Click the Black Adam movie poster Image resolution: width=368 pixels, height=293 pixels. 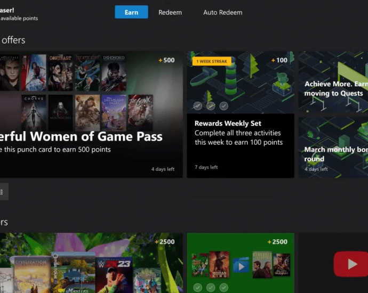point(282,264)
